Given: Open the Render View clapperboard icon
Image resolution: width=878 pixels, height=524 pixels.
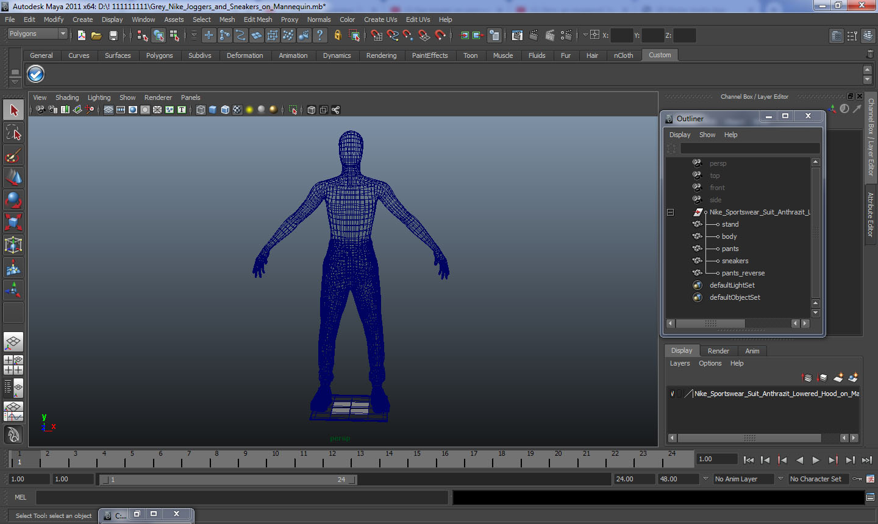Looking at the screenshot, I should point(517,35).
